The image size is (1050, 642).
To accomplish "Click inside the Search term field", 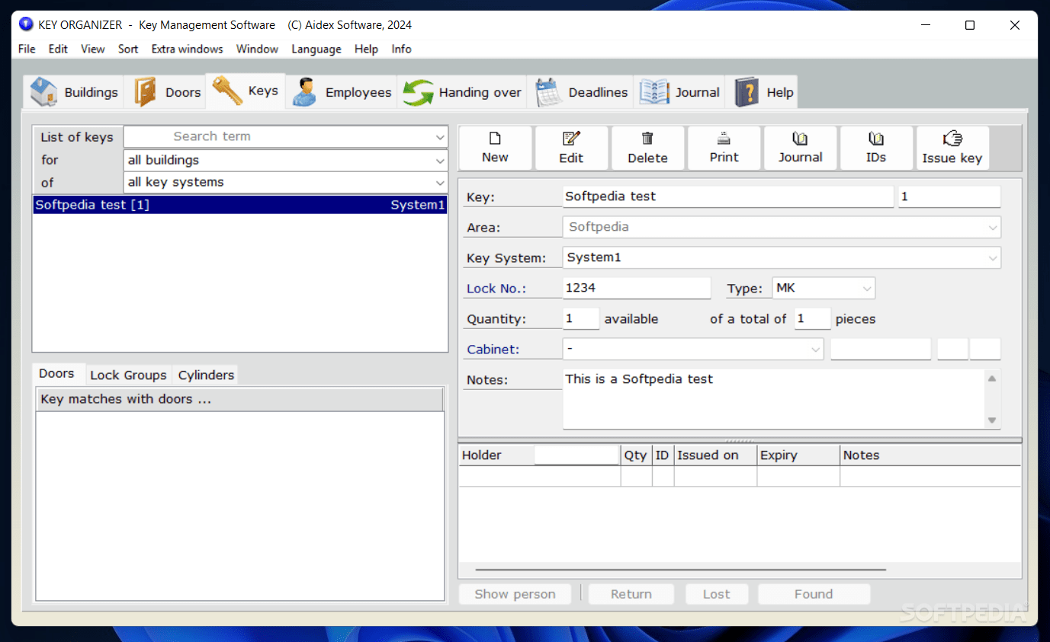I will click(x=282, y=136).
